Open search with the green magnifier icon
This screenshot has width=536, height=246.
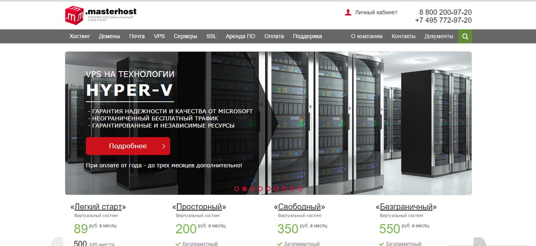coord(465,36)
